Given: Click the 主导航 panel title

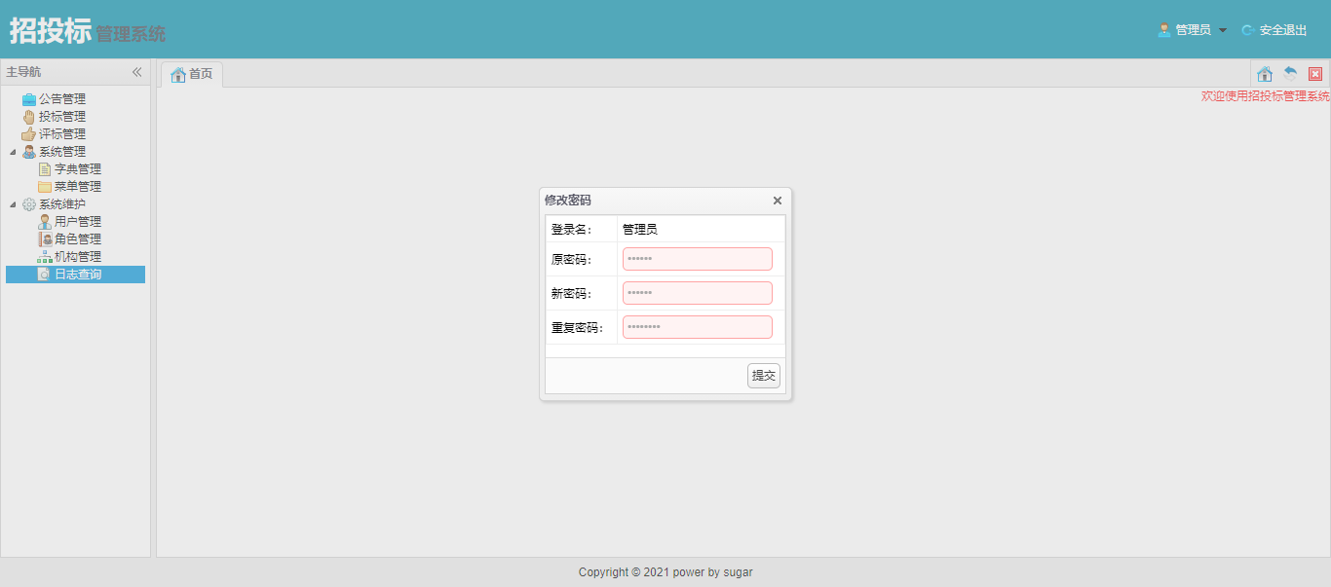Looking at the screenshot, I should [x=23, y=72].
